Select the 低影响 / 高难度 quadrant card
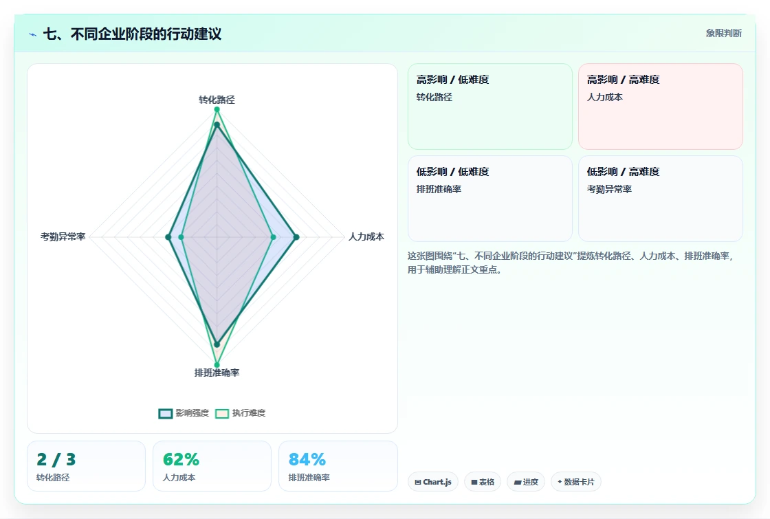The height and width of the screenshot is (519, 770). tap(661, 199)
